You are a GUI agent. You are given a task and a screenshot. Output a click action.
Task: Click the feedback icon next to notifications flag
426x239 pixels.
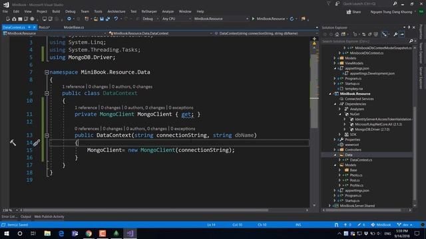pyautogui.click(x=337, y=4)
